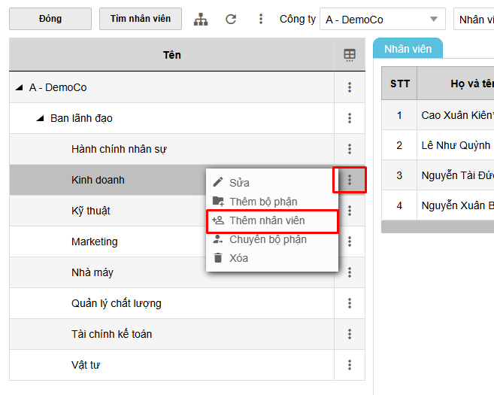This screenshot has width=494, height=395.
Task: Open the toolbar three-dot more options
Action: [261, 20]
